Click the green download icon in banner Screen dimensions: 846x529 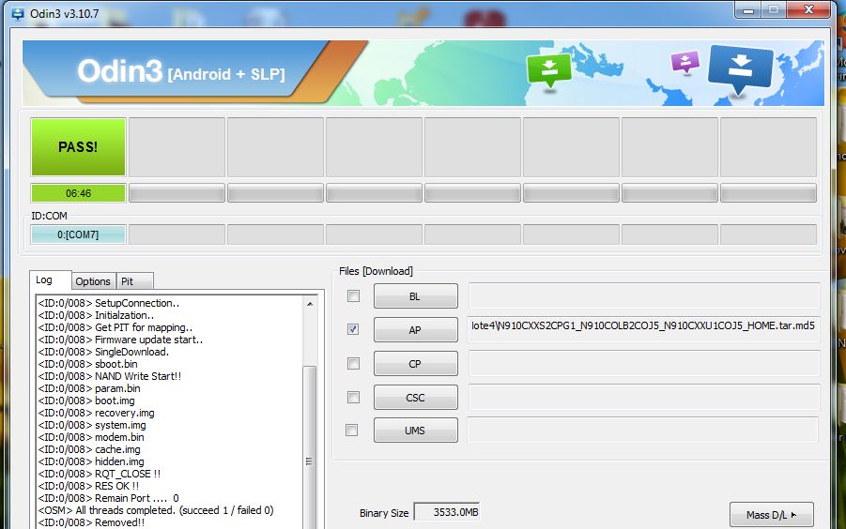[x=548, y=70]
